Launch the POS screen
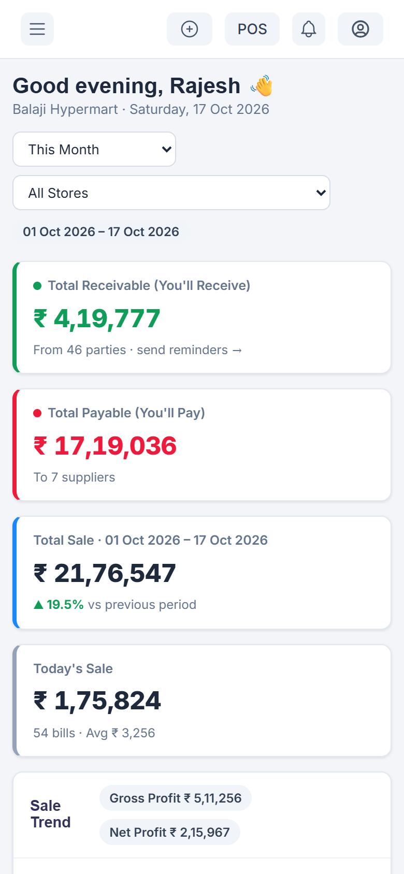This screenshot has height=874, width=404. 252,29
